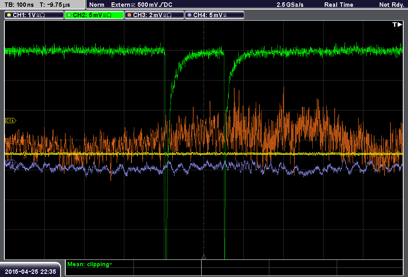Click the Norm trigger mode label
This screenshot has height=277, width=408.
click(97, 5)
